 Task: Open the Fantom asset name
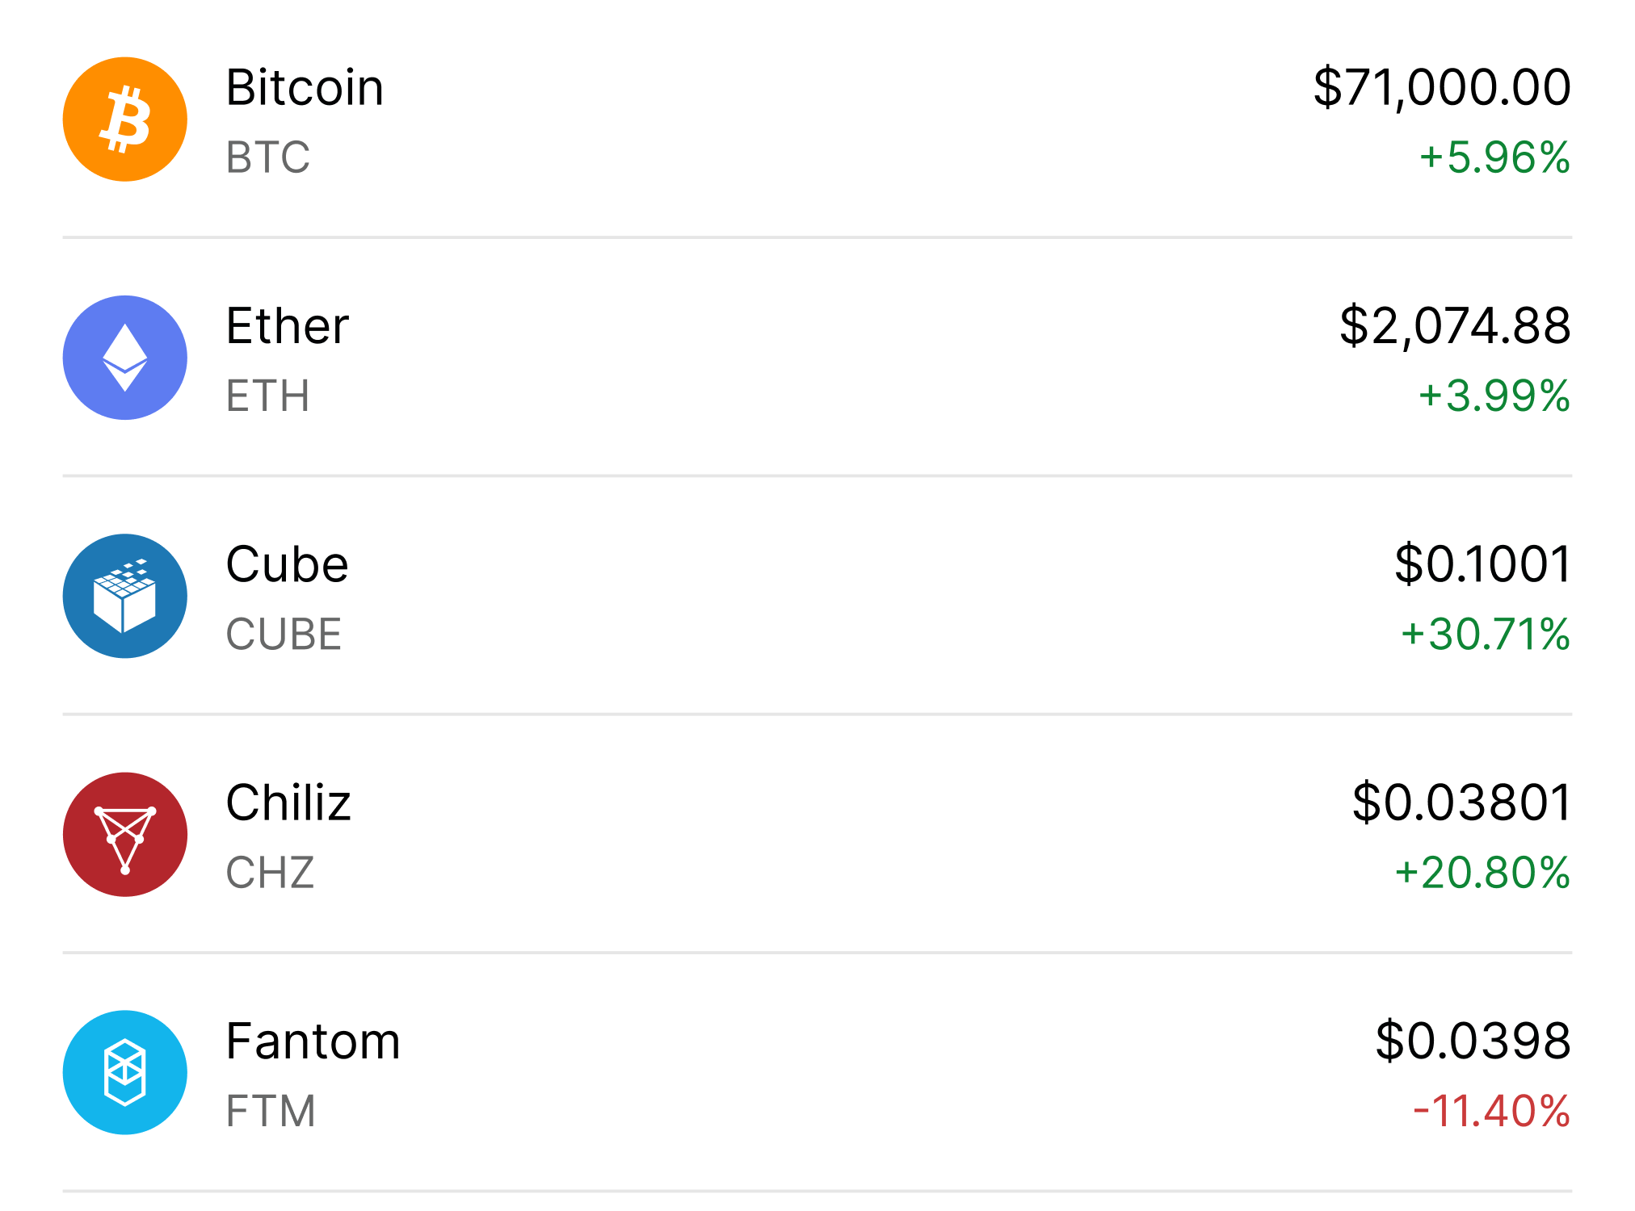click(313, 1041)
